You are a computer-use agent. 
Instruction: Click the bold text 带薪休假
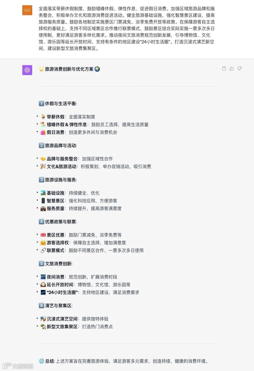click(56, 117)
